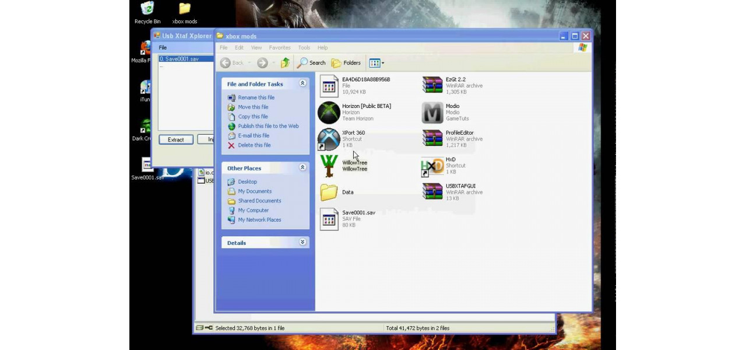Open the Favorites menu
The width and height of the screenshot is (746, 350).
point(280,48)
